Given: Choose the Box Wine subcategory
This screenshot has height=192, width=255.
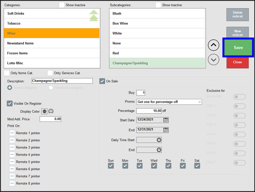Looking at the screenshot, I should [x=157, y=23].
